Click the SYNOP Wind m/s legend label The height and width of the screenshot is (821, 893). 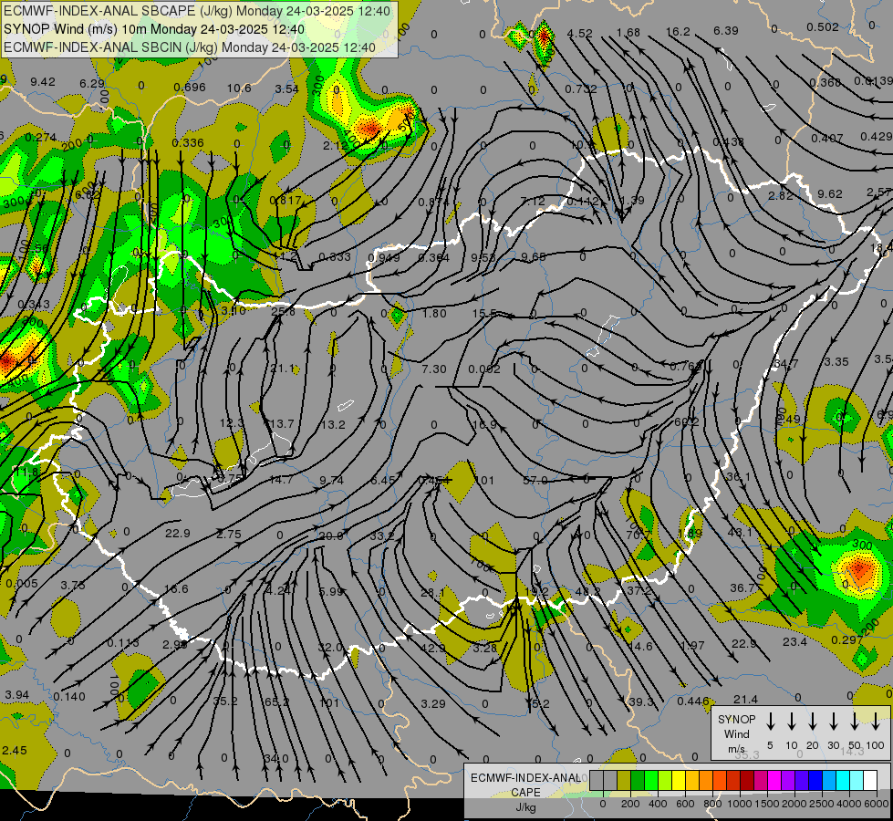[x=736, y=733]
